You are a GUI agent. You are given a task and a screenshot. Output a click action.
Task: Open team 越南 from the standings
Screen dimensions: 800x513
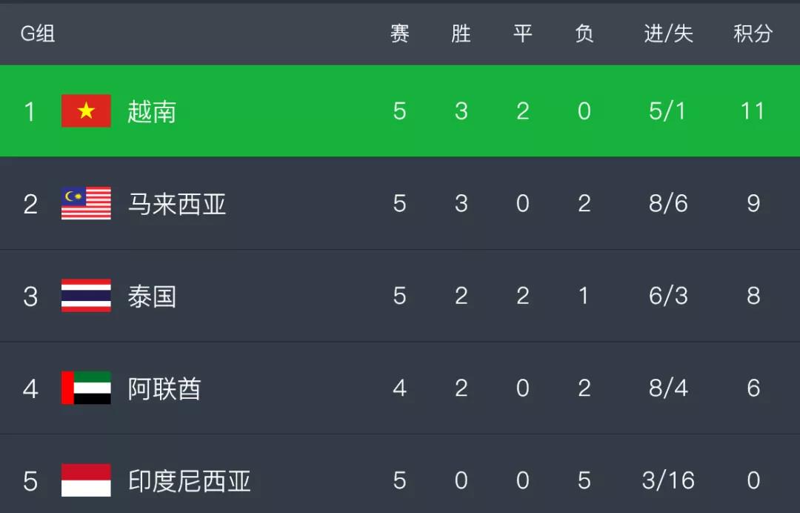click(152, 112)
